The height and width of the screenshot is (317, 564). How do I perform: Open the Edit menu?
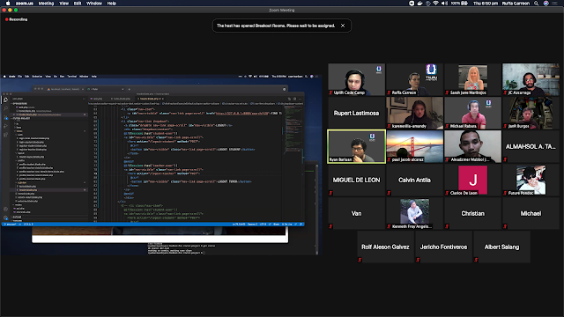coord(78,4)
